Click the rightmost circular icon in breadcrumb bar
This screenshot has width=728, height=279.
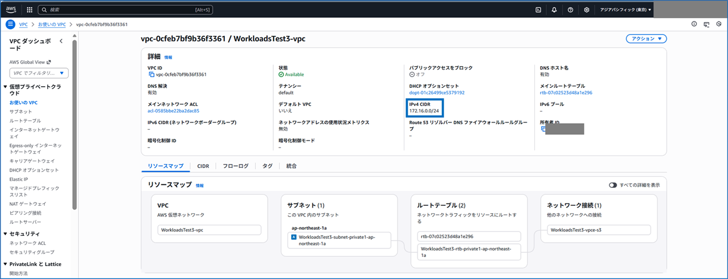[x=719, y=24]
